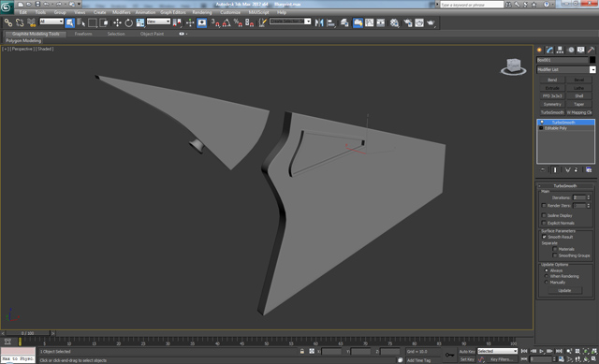Click the Iterations spinner arrows
The image size is (599, 364).
pos(589,197)
